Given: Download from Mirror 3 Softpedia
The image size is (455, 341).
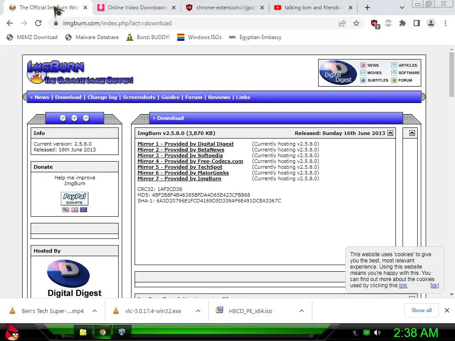Looking at the screenshot, I should click(x=180, y=155).
